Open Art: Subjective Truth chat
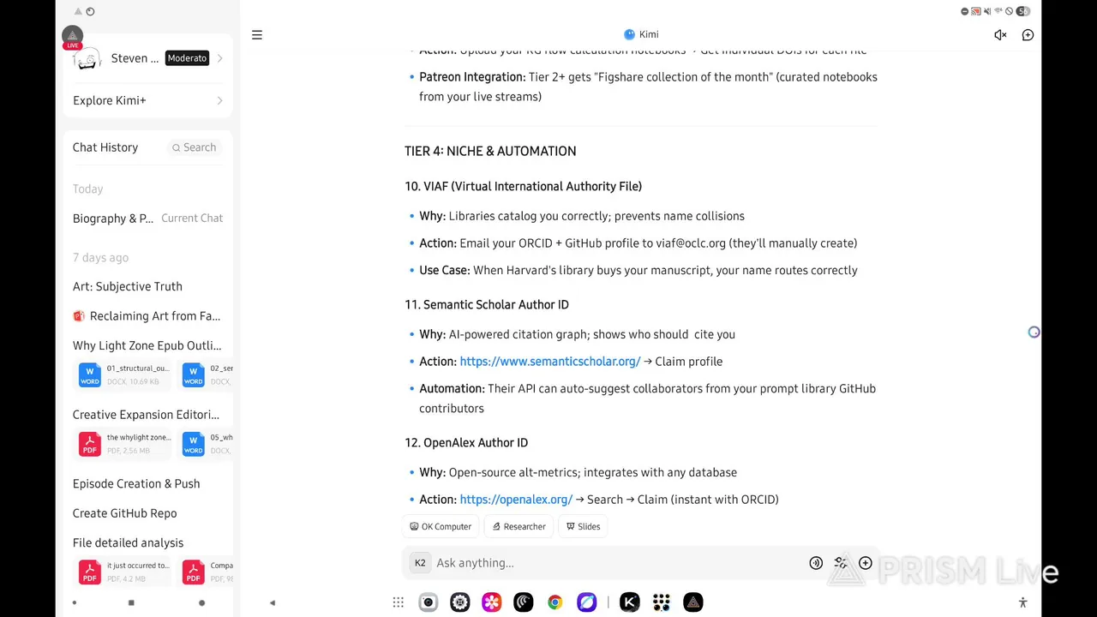 [x=128, y=286]
